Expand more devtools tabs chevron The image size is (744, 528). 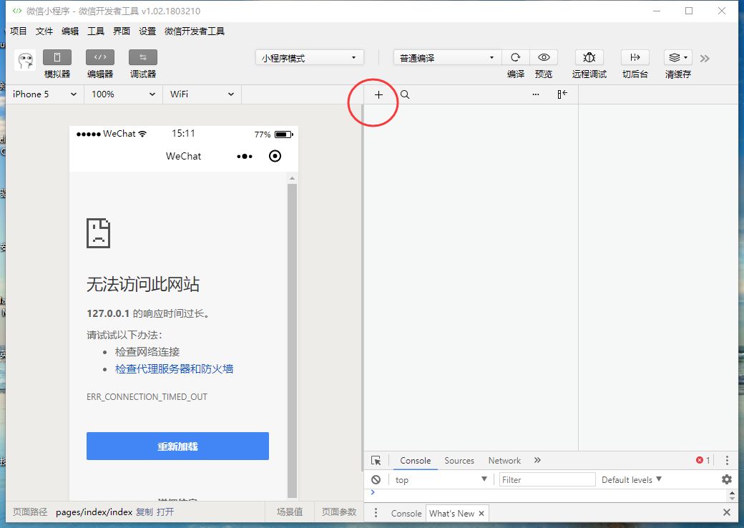click(537, 460)
